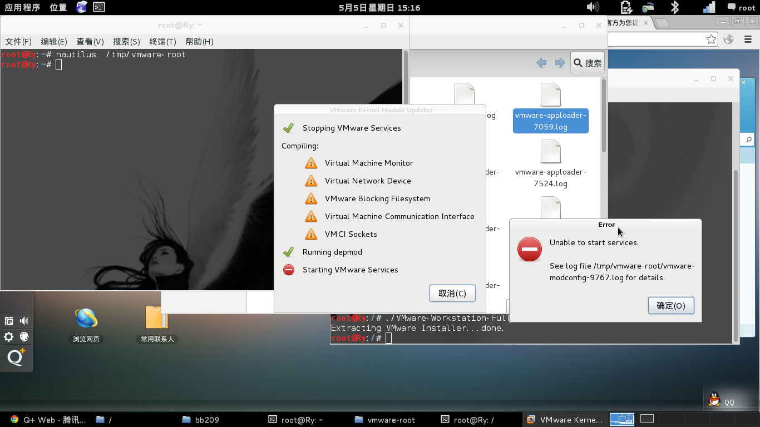Open the 文件(F) menu in the terminal
The width and height of the screenshot is (760, 427).
click(18, 42)
